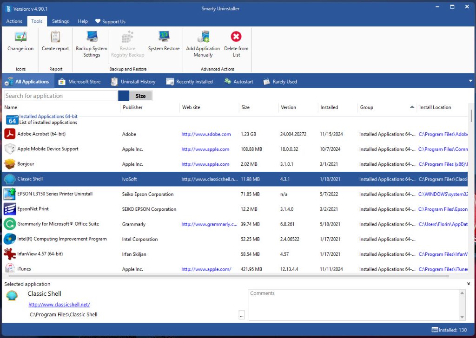This screenshot has height=338, width=476.
Task: Show Rarely Used applications
Action: (280, 82)
